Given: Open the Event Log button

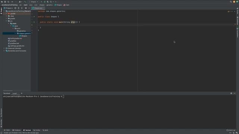Looking at the screenshot, I should (231, 130).
